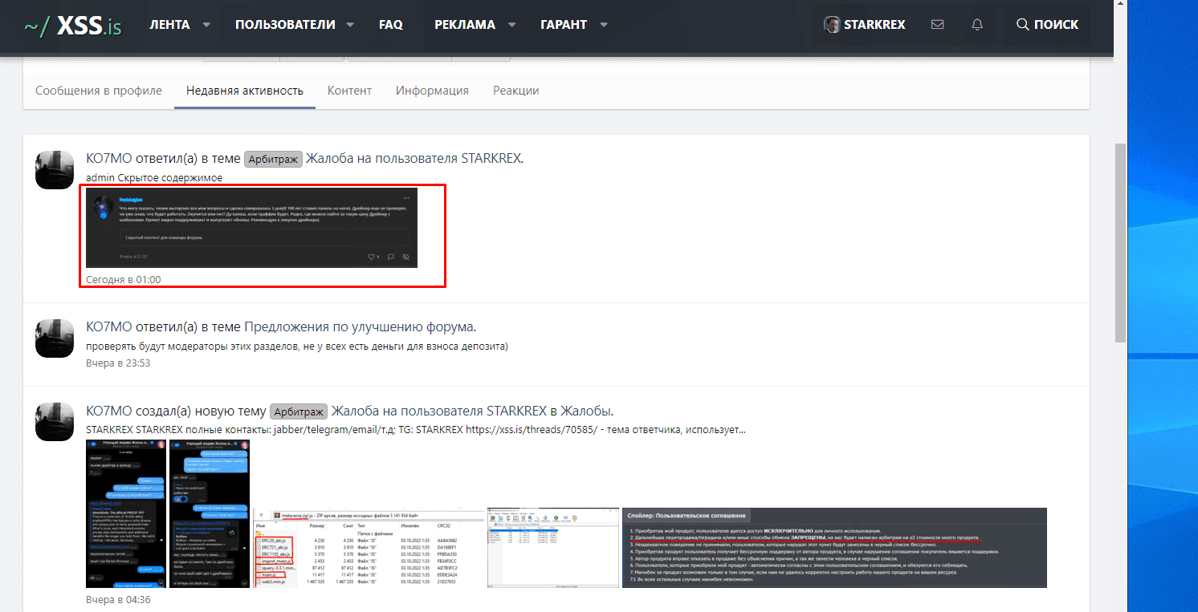Click the Арбитраж label in the 'ответил(а)' entry
The height and width of the screenshot is (612, 1198).
(x=273, y=159)
